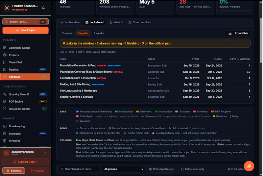The image size is (263, 176).
Task: Toggle Milestones only filter
Action: [x=192, y=169]
